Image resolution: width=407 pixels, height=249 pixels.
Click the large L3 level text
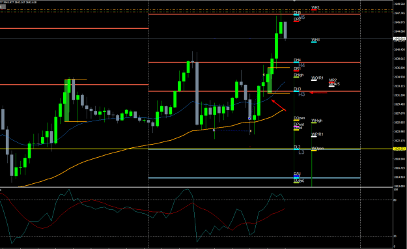[x=301, y=153]
